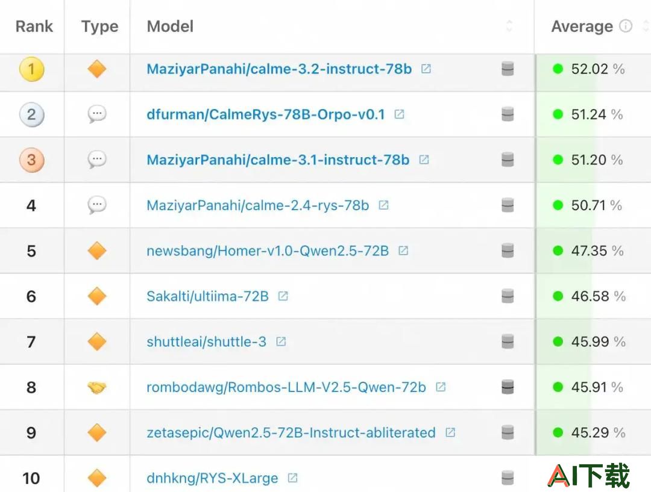Click the bronze rank 3 medal badge
Screen dimensions: 651x492
pos(32,160)
